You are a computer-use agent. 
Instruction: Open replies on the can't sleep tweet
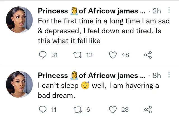[x=43, y=109]
